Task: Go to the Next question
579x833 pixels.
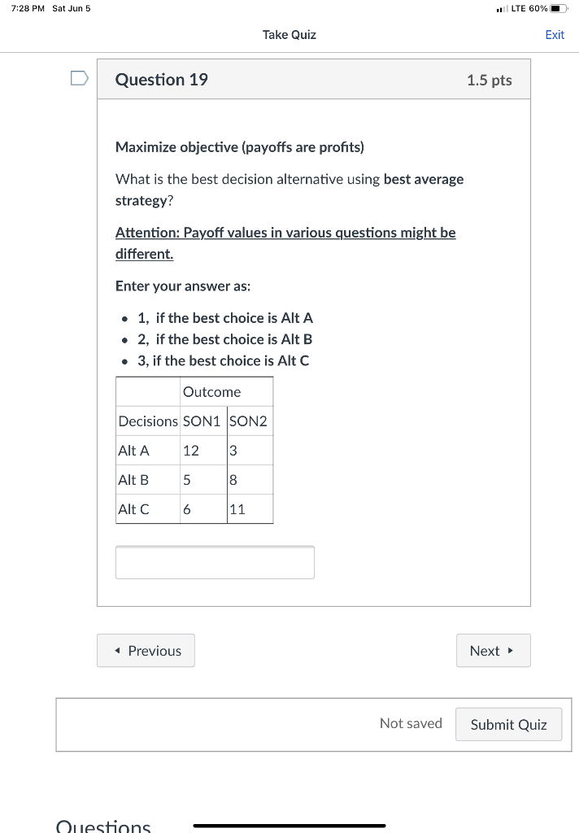Action: pos(493,651)
